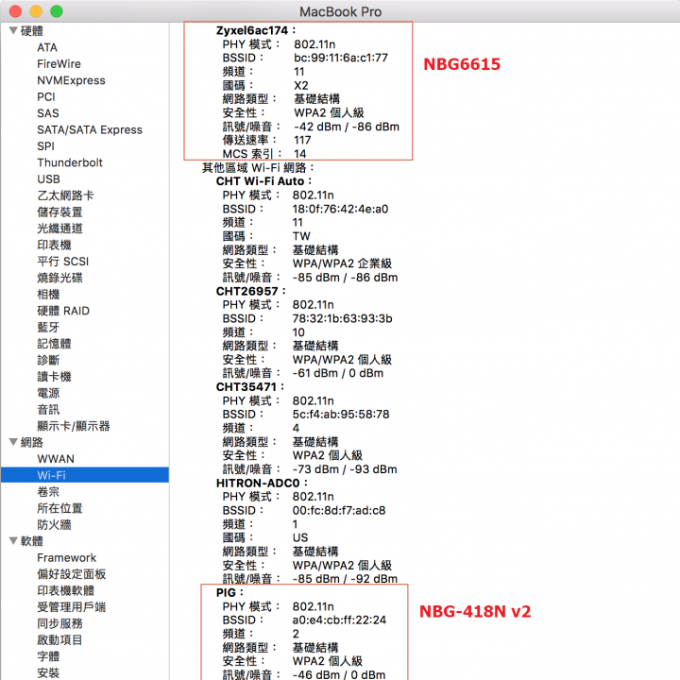Click BSSID value a0:e4:cb:ff:22:24
680x680 pixels.
point(339,620)
